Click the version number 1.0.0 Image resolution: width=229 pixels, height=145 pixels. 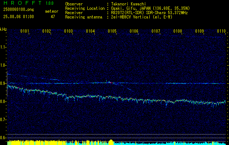[50, 3]
